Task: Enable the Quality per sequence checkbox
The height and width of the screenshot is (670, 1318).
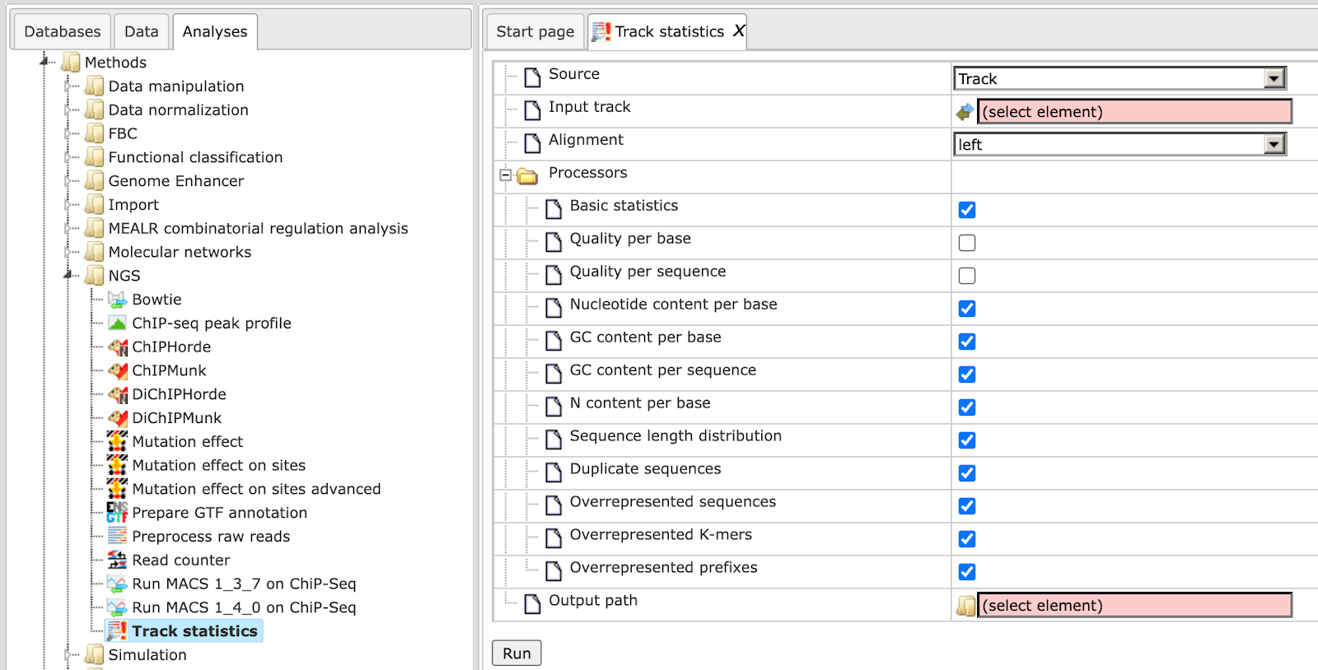Action: coord(967,276)
